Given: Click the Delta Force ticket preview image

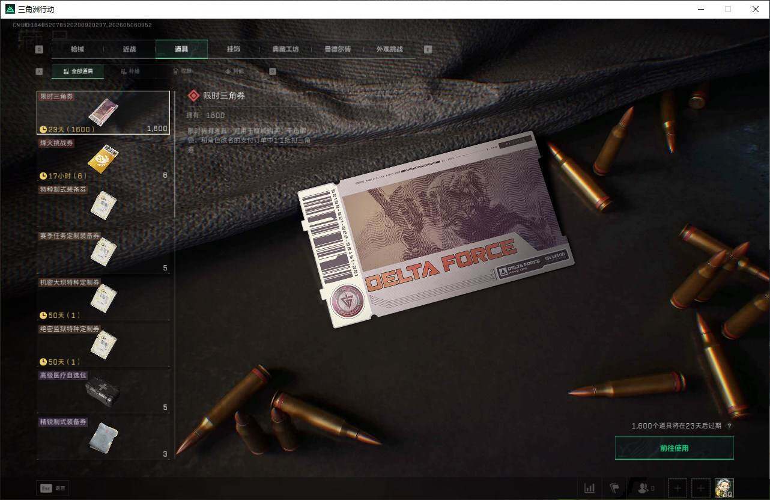Looking at the screenshot, I should [x=435, y=229].
